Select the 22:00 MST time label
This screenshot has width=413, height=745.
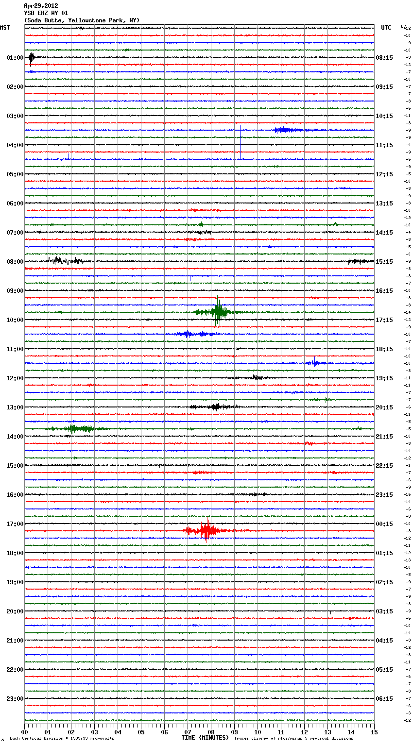coord(15,670)
